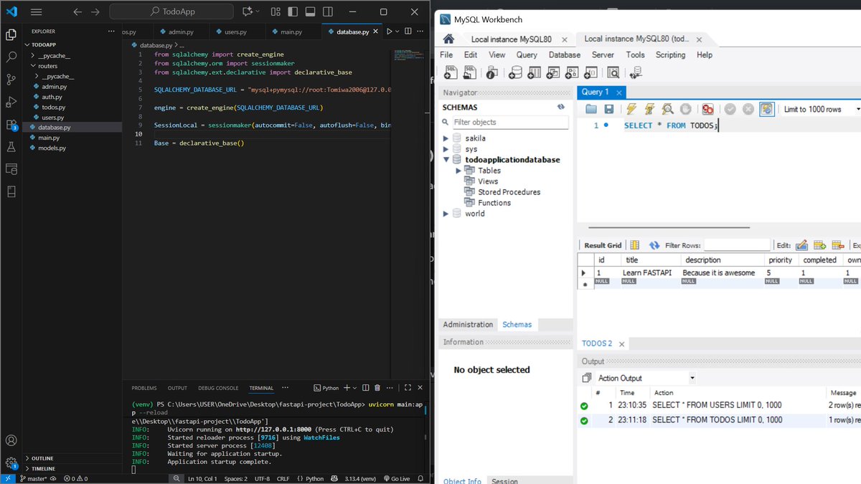The width and height of the screenshot is (861, 484).
Task: Switch to Administration tab in Navigator
Action: point(468,324)
